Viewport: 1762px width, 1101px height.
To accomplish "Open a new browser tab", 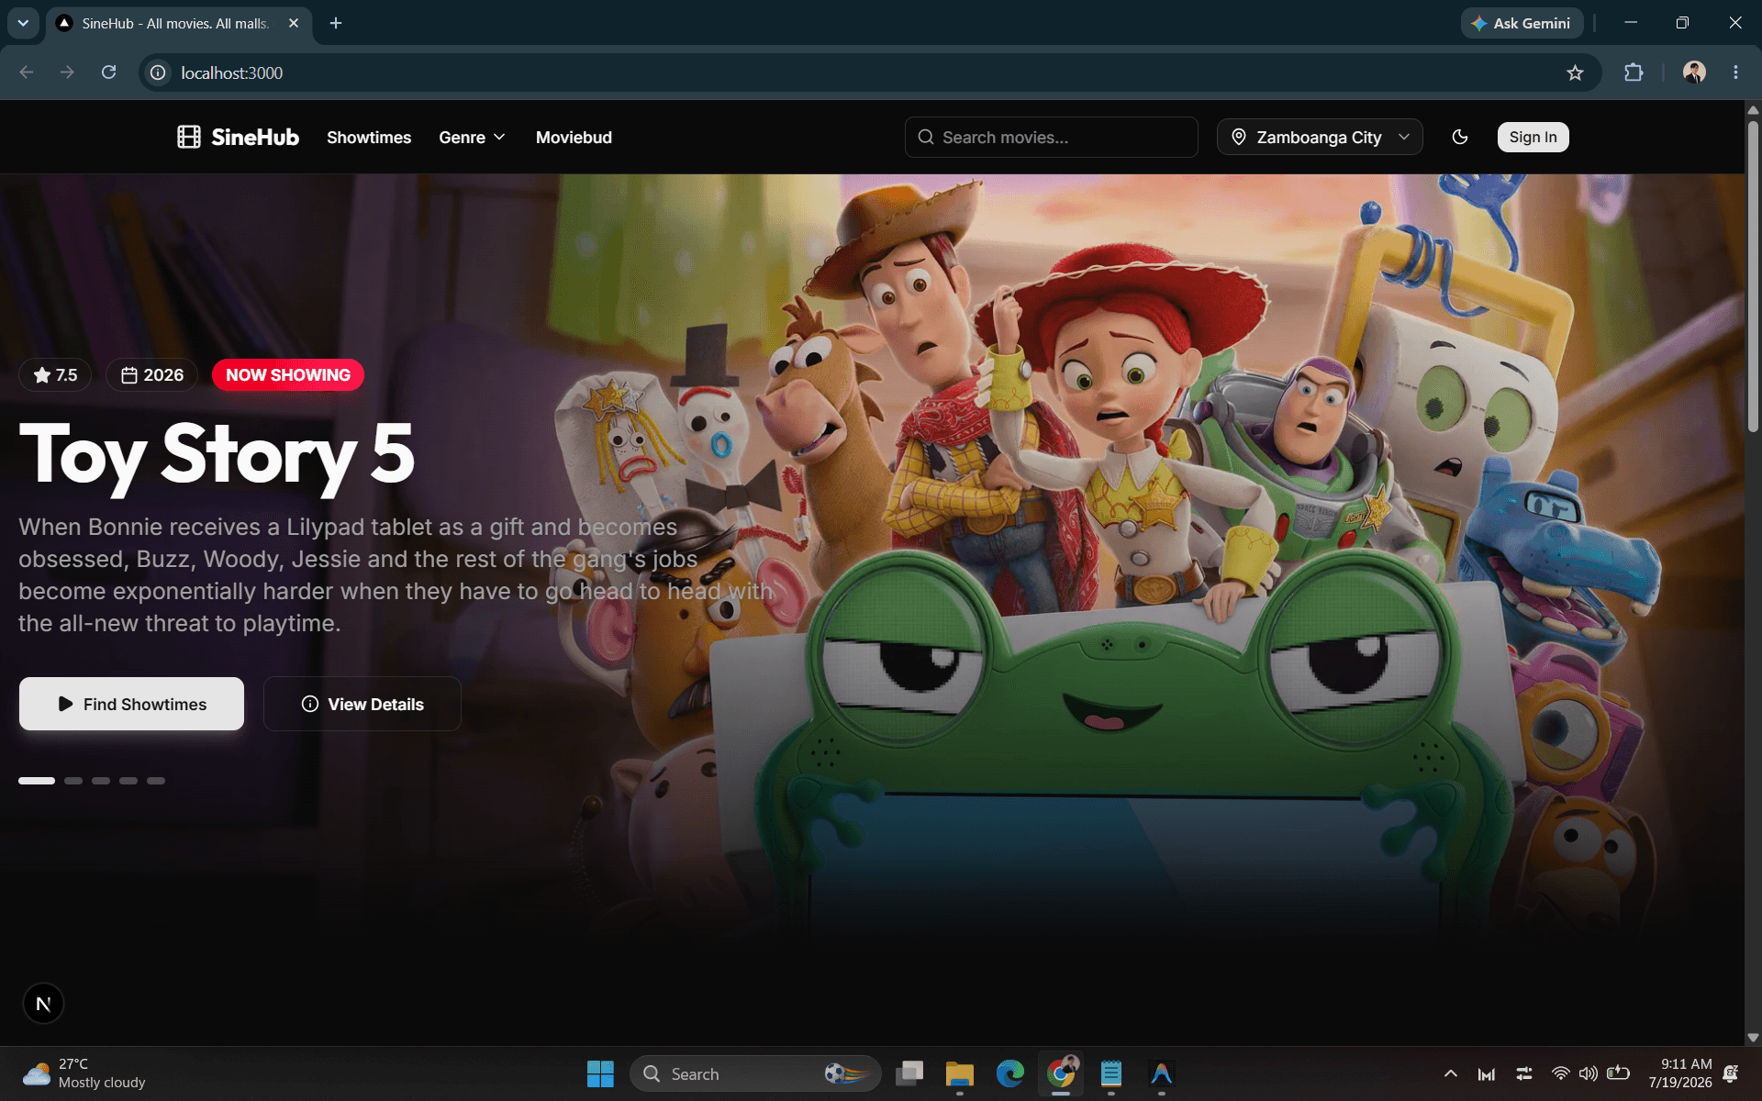I will click(x=336, y=23).
